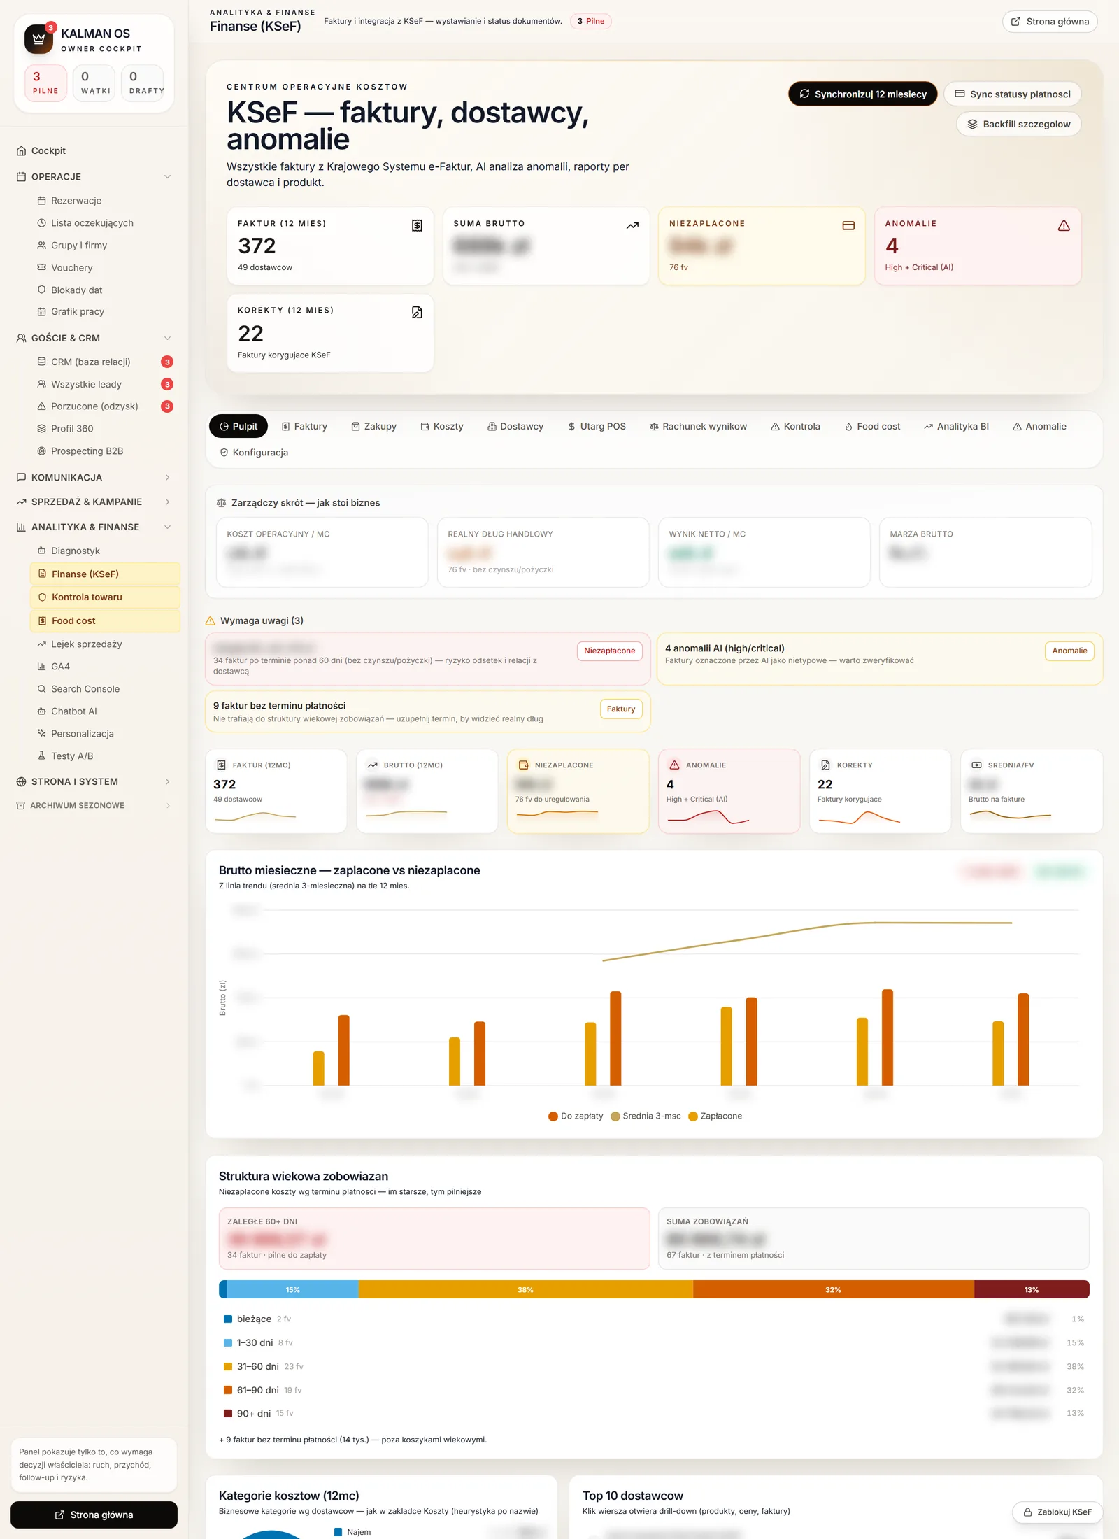Click the Rezerwacje calendar icon
This screenshot has height=1539, width=1119.
click(x=42, y=201)
